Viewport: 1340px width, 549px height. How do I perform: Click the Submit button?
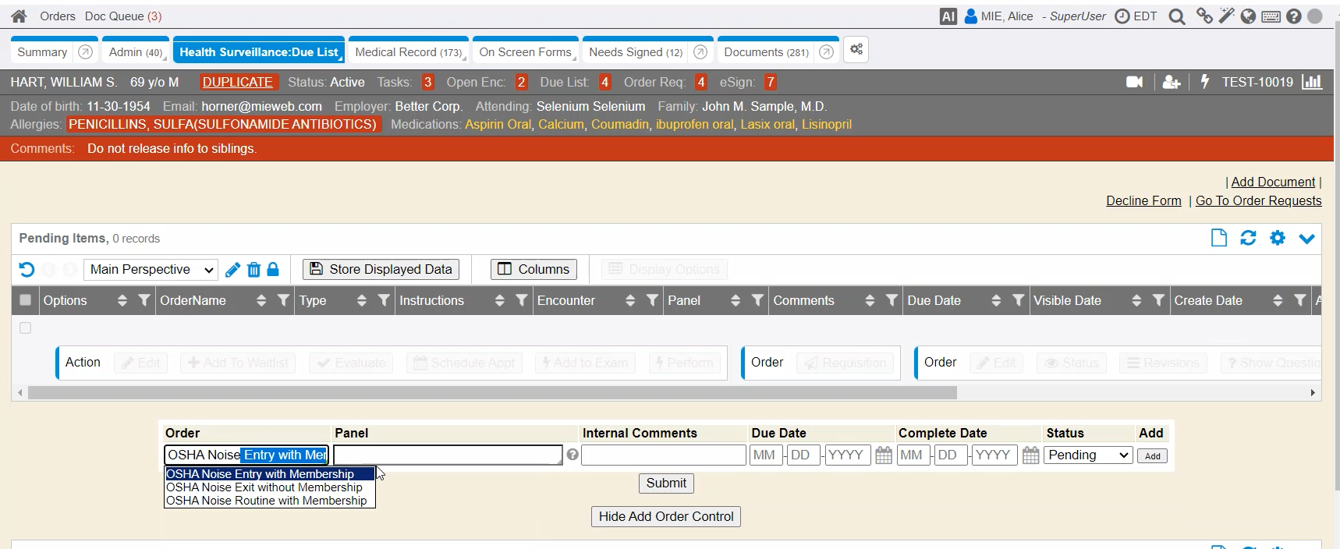click(665, 483)
